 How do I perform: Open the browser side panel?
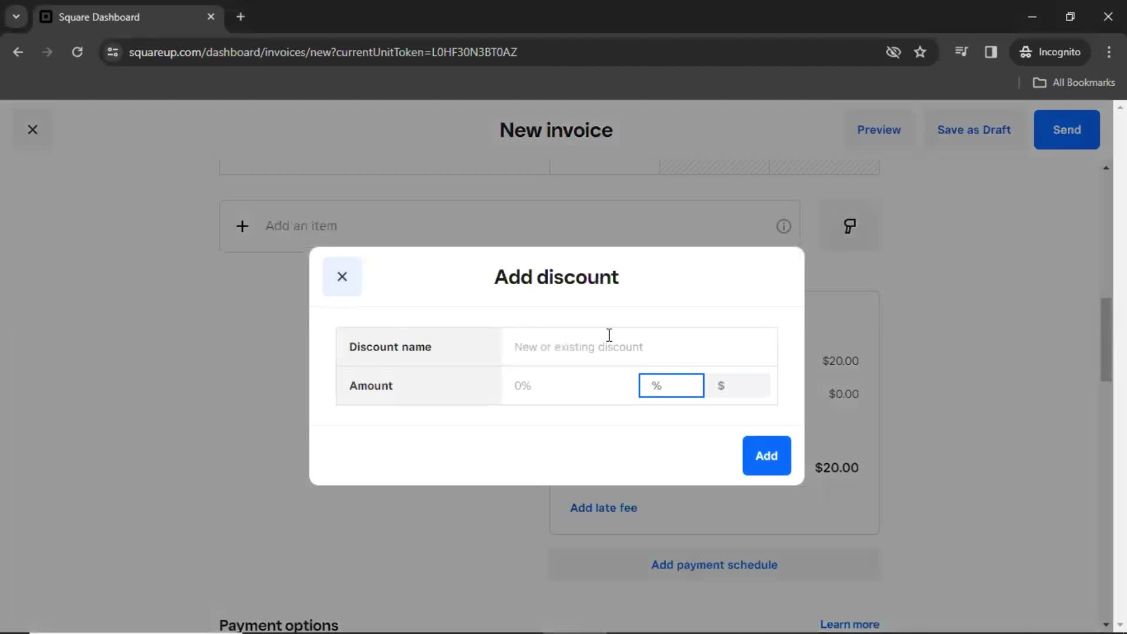(x=991, y=52)
